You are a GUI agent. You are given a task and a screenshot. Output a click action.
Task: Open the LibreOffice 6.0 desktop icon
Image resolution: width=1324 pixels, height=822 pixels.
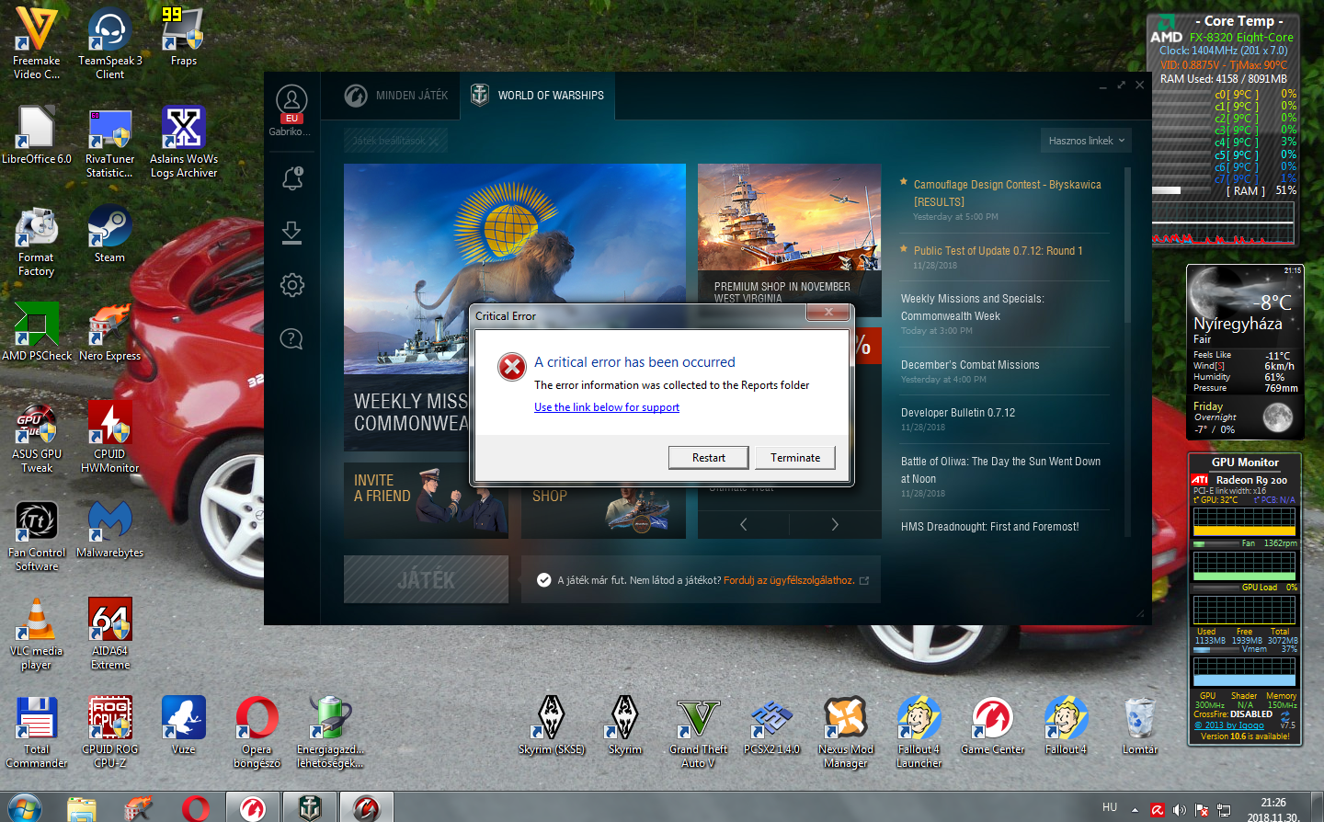point(37,135)
